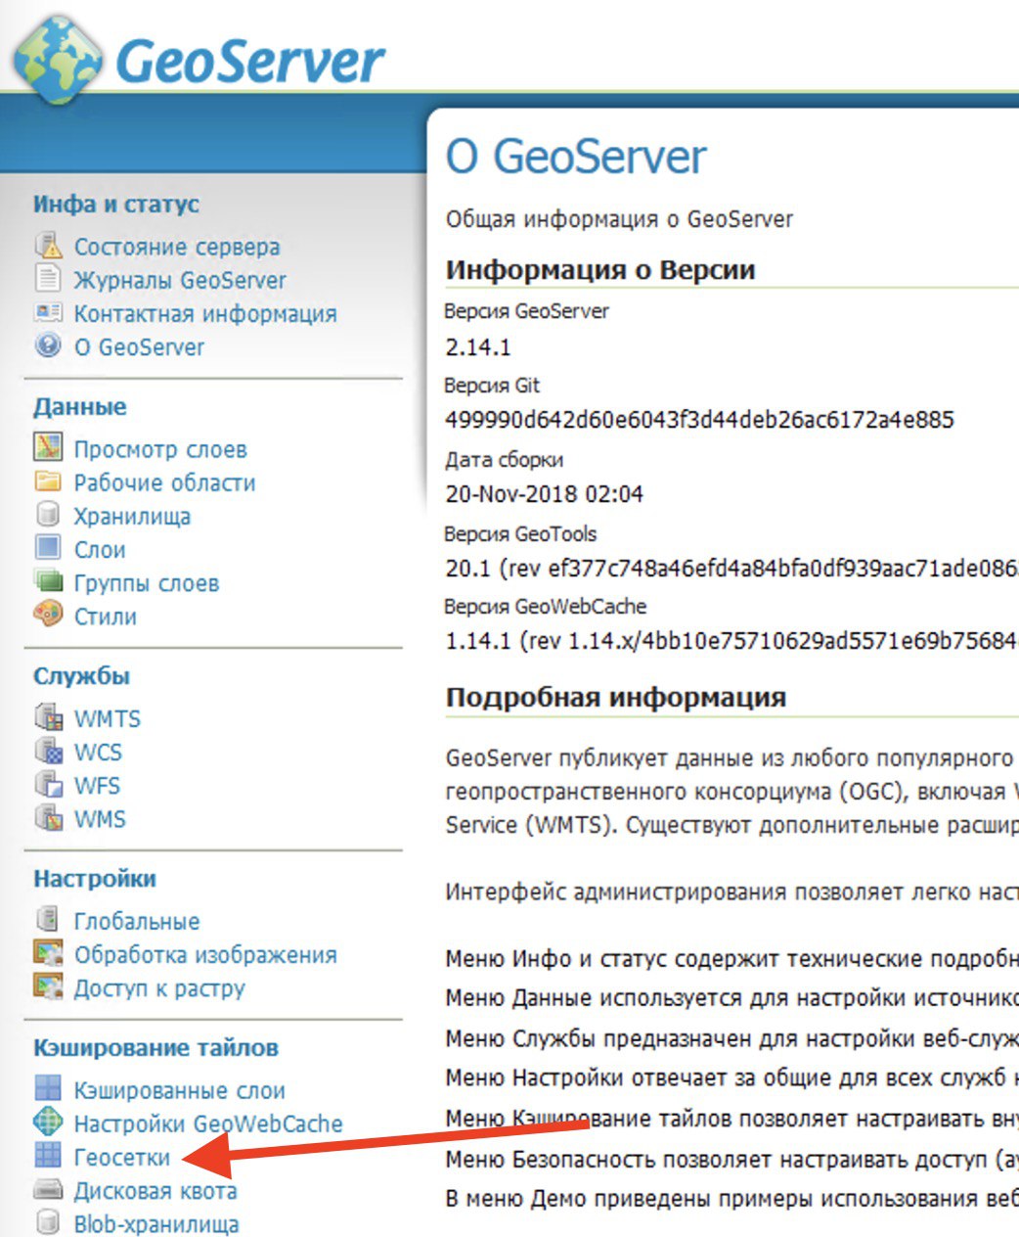Click the server status warning icon
The width and height of the screenshot is (1019, 1237).
point(48,245)
